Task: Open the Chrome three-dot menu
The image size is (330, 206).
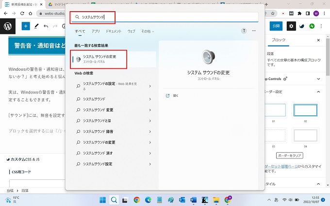Action: click(x=324, y=14)
